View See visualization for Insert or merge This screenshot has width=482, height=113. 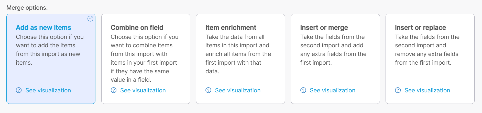pos(333,90)
